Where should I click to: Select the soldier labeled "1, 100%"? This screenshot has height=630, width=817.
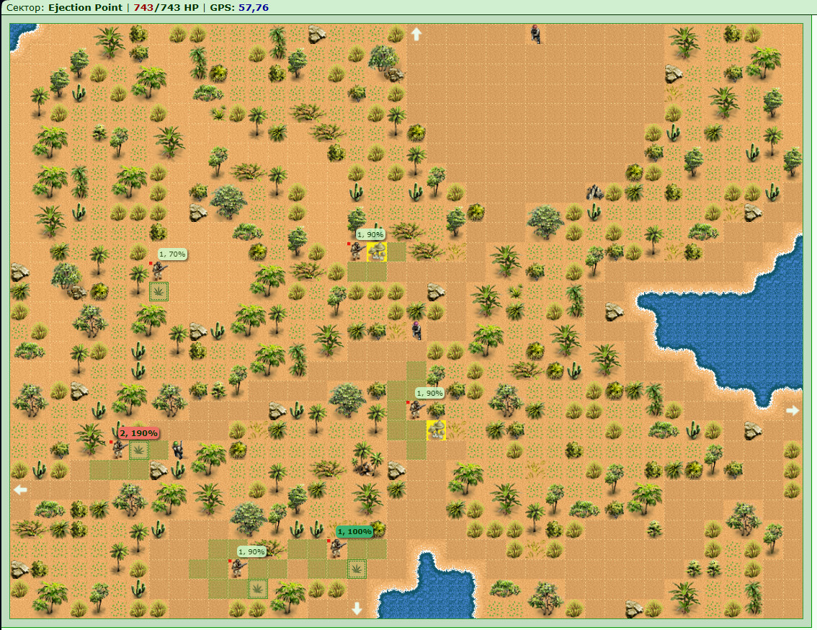coord(337,548)
